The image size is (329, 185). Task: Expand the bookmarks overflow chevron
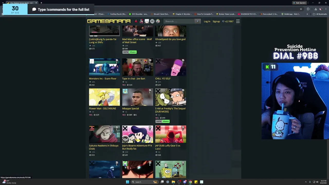307,14
